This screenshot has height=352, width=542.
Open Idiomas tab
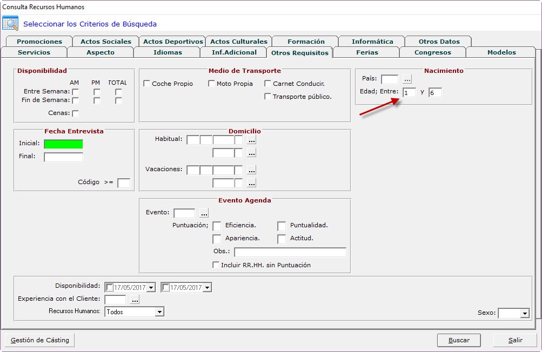168,52
